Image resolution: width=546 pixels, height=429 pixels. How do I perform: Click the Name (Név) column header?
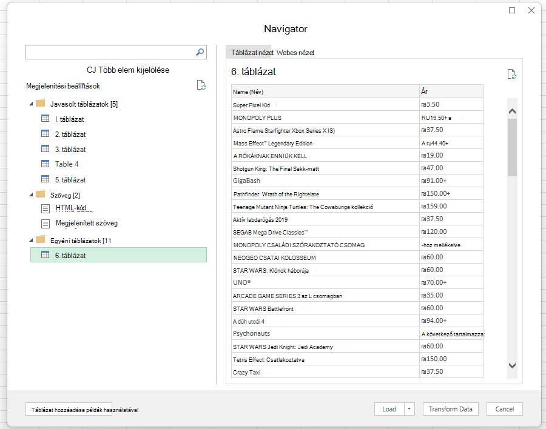click(x=325, y=91)
